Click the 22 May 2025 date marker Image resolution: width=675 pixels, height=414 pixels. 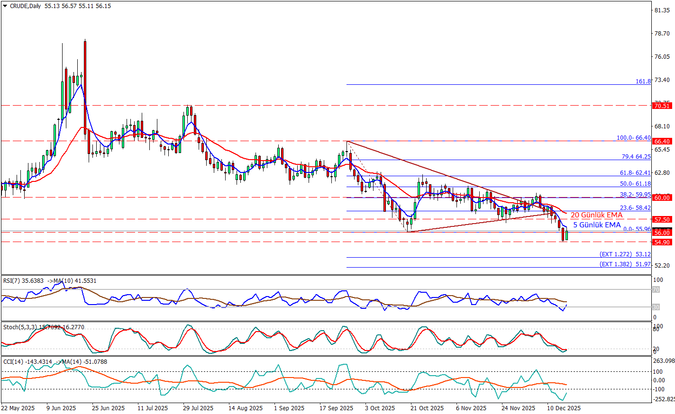(18, 408)
